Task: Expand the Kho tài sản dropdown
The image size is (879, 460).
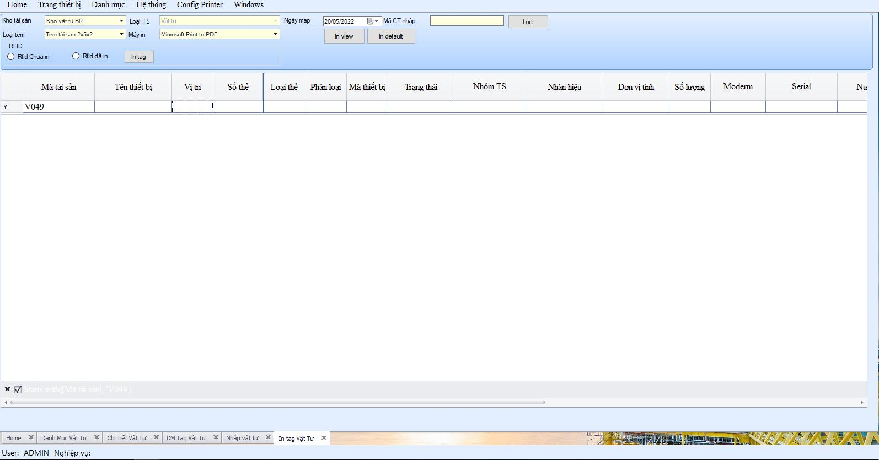Action: coord(121,21)
